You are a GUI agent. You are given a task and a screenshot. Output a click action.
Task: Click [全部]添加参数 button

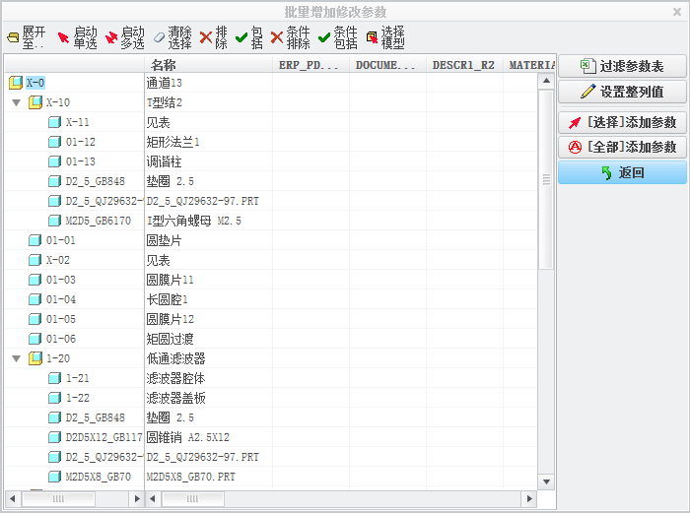(622, 147)
